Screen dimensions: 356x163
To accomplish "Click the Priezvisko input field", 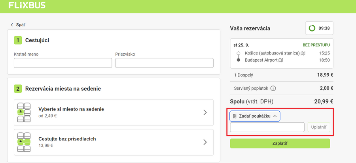I will 164,63.
